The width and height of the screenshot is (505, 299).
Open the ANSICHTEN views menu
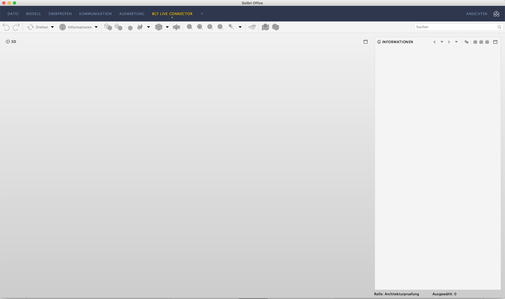(x=477, y=14)
